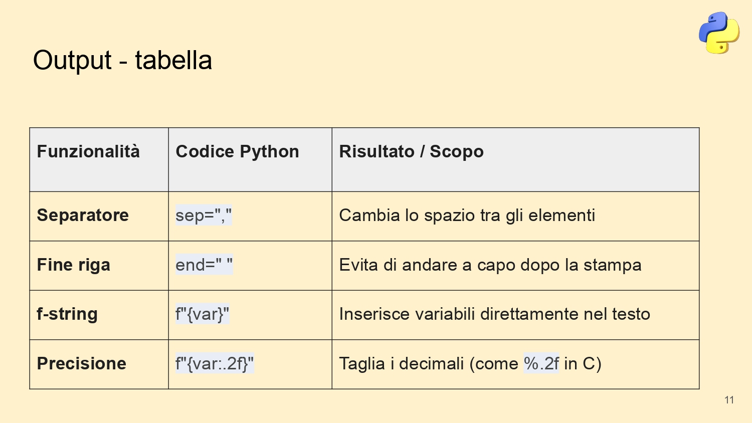Screen dimensions: 752x423
Task: Select the 'Risultato / Scopo' header cell
Action: pos(515,159)
